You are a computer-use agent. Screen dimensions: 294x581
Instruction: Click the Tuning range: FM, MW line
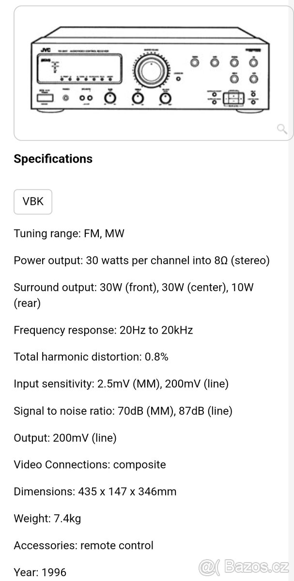pyautogui.click(x=69, y=233)
